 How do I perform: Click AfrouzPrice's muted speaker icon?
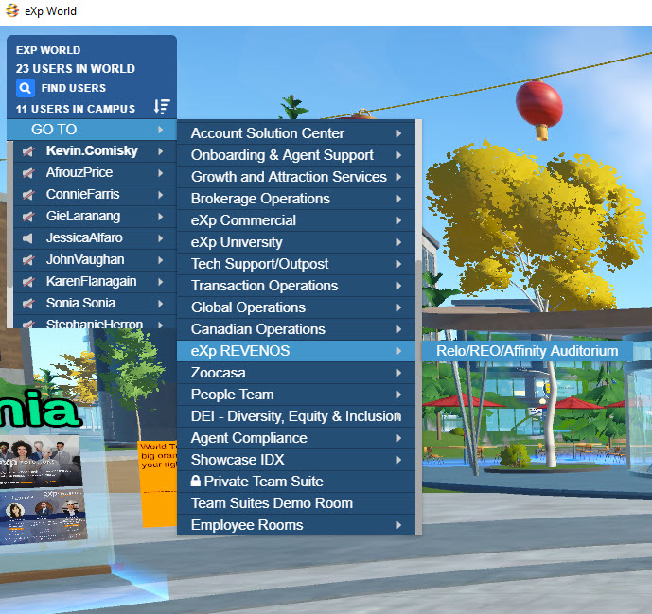(28, 173)
